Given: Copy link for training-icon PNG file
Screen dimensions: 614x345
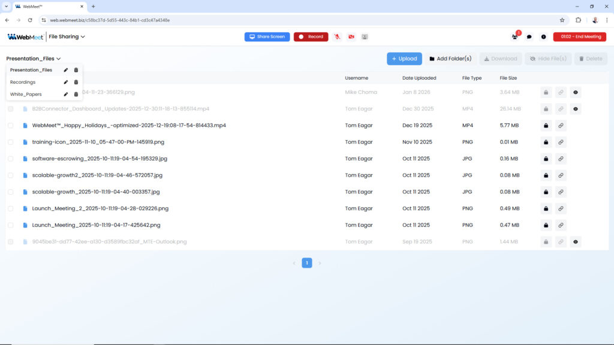Looking at the screenshot, I should [x=561, y=143].
